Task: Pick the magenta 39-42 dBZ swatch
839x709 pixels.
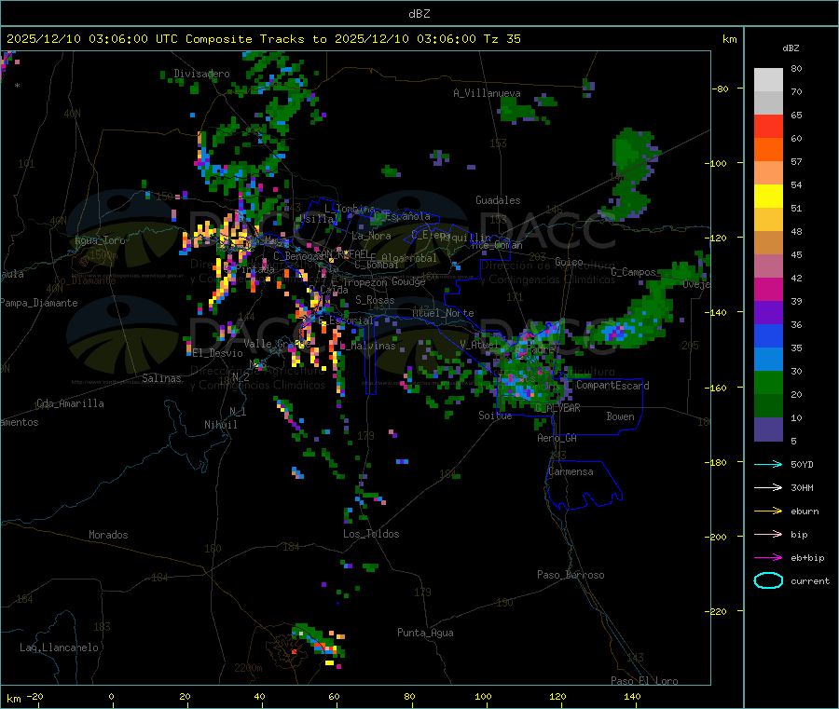Action: (768, 289)
